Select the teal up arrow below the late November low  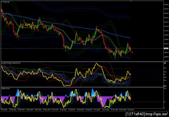(x=115, y=57)
